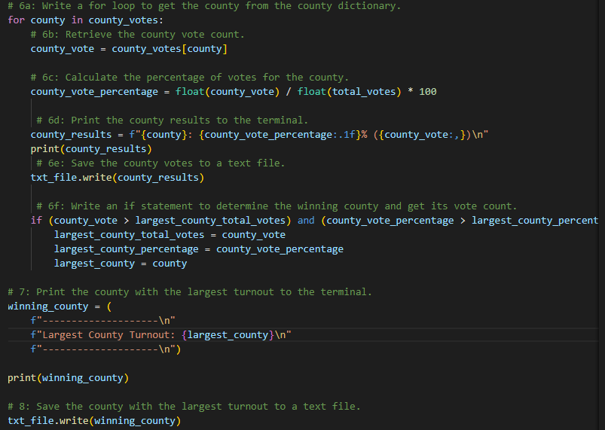This screenshot has height=430, width=605.
Task: Place cursor on 'for county in county_votes:' line
Action: [x=86, y=20]
